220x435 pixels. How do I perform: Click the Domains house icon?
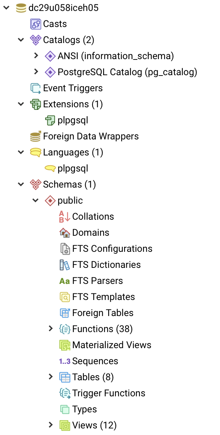65,232
